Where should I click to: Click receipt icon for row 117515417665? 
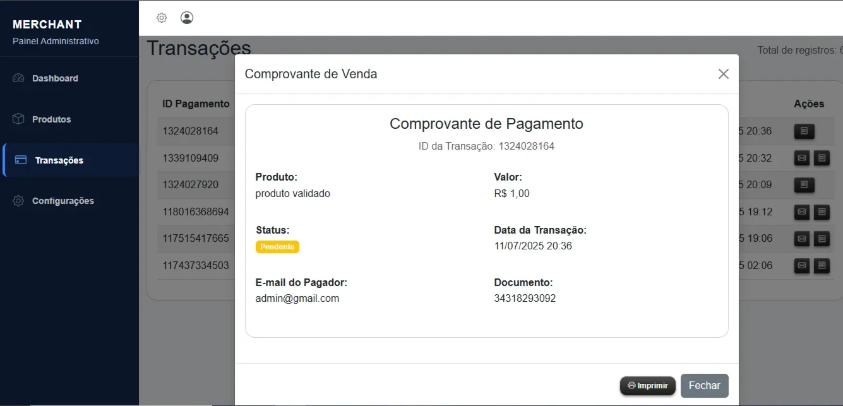822,239
